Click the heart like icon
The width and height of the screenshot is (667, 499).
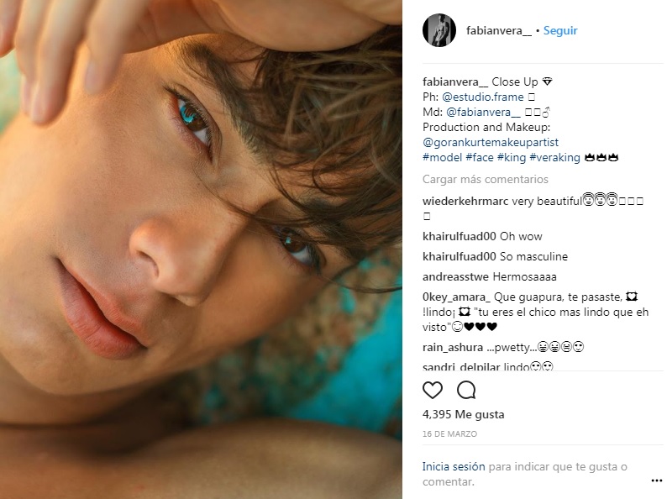(433, 390)
